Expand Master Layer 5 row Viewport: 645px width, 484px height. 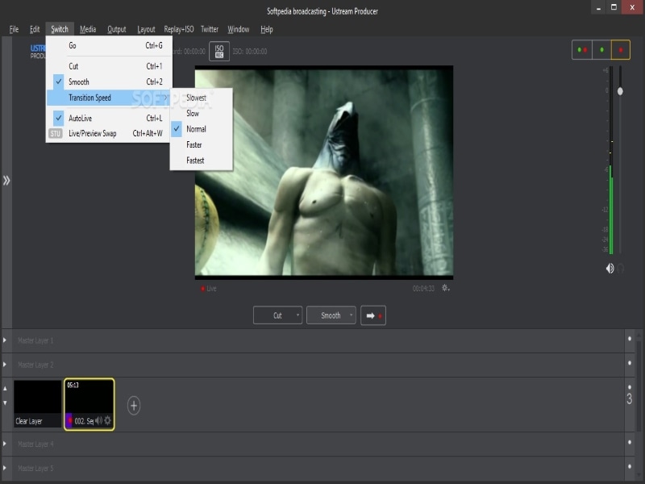(x=5, y=468)
